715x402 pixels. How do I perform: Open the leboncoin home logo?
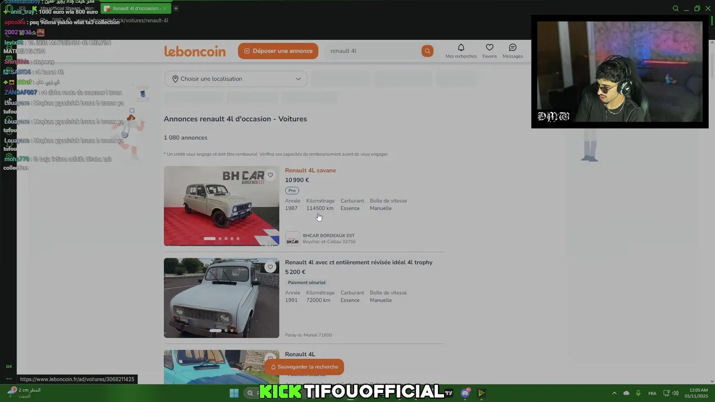click(x=195, y=51)
